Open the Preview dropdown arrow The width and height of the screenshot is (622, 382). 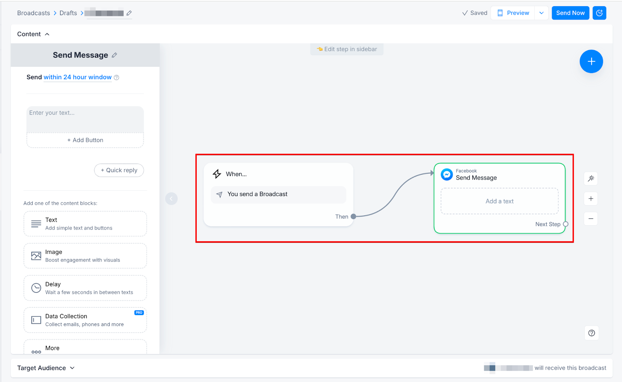[x=542, y=13]
